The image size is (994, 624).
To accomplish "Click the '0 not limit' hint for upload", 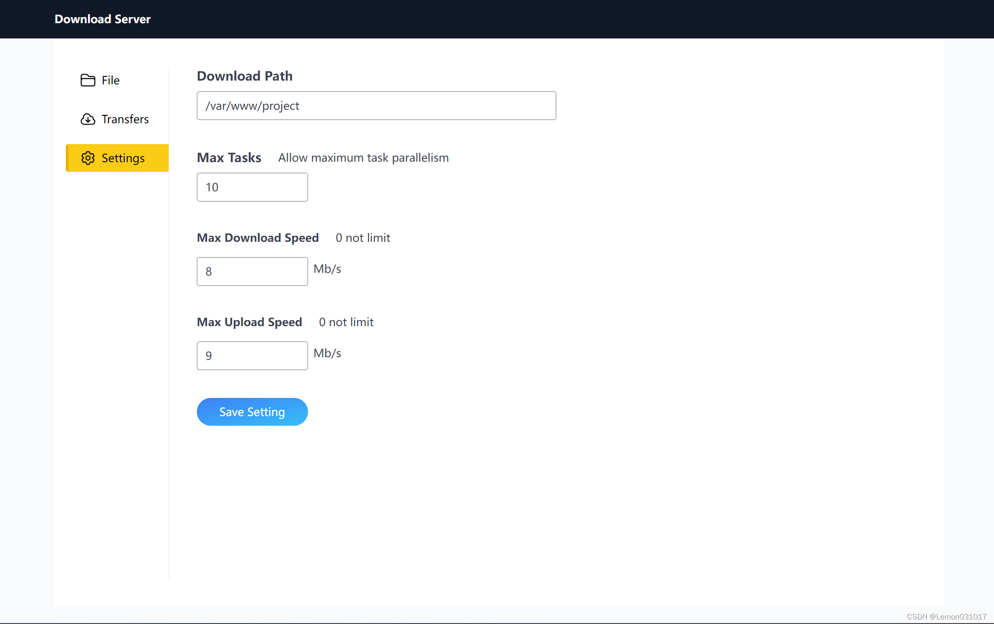I will 346,322.
